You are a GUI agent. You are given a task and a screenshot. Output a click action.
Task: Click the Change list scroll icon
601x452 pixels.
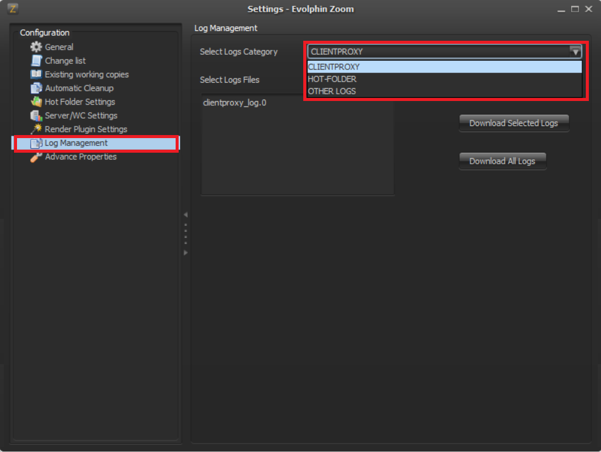pos(36,61)
